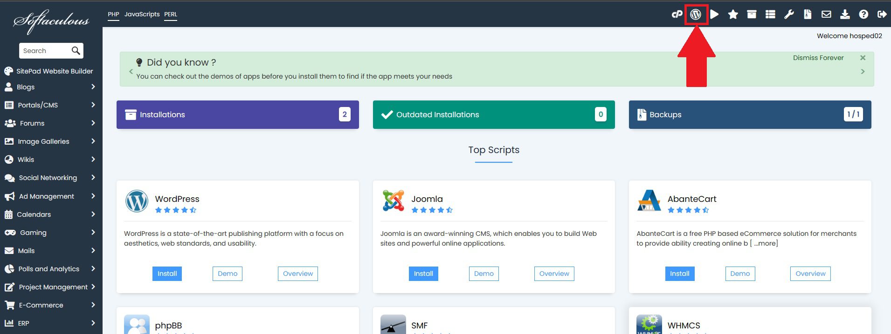View the WordPress demo
The height and width of the screenshot is (334, 891).
[x=228, y=274]
